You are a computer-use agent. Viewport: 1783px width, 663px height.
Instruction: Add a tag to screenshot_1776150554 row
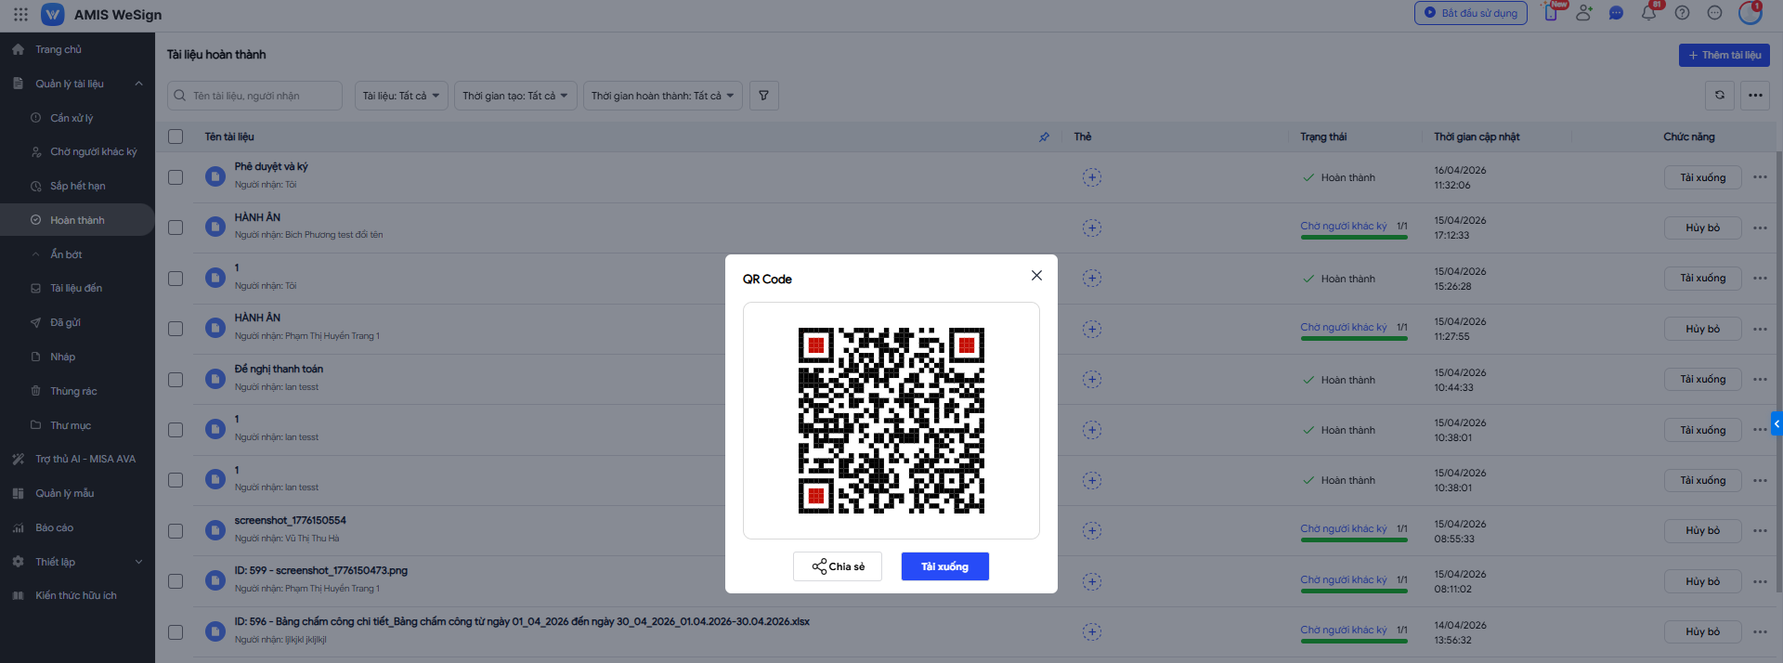click(x=1092, y=531)
